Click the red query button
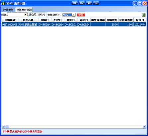The width and height of the screenshot is (148, 136). tap(81, 15)
